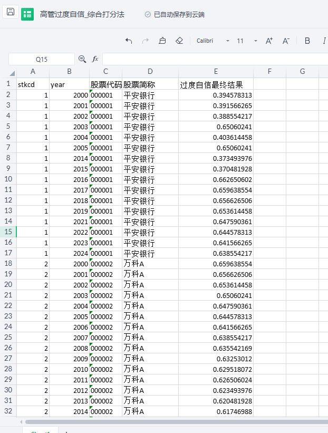Click cell with value 0.394578313
This screenshot has height=433, width=328.
(216, 95)
